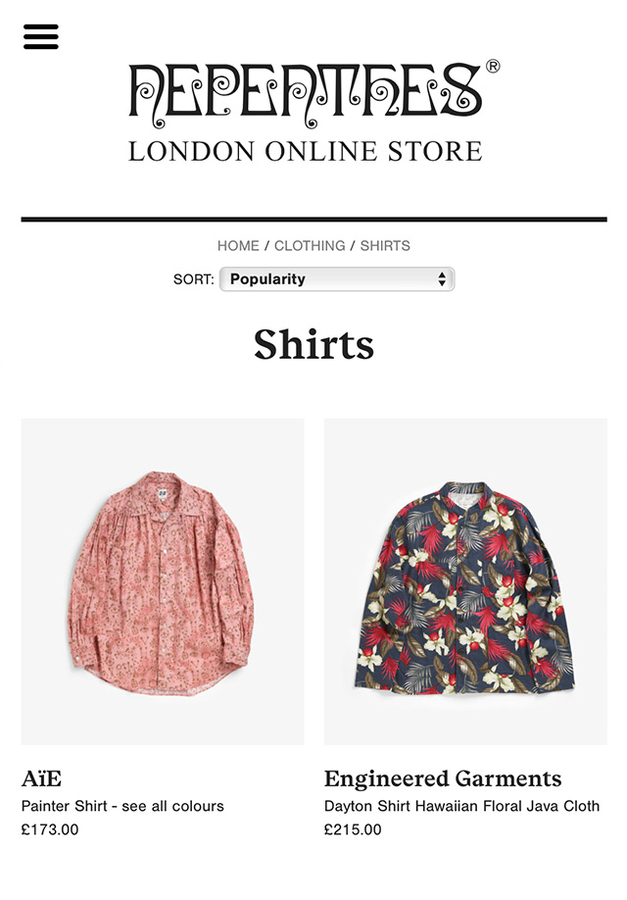Open the Popularity sort dropdown

click(x=337, y=279)
